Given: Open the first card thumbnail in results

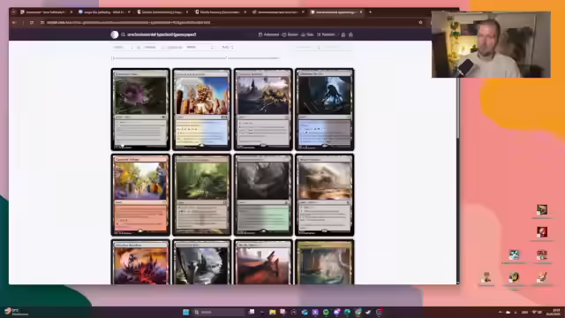Looking at the screenshot, I should 140,110.
